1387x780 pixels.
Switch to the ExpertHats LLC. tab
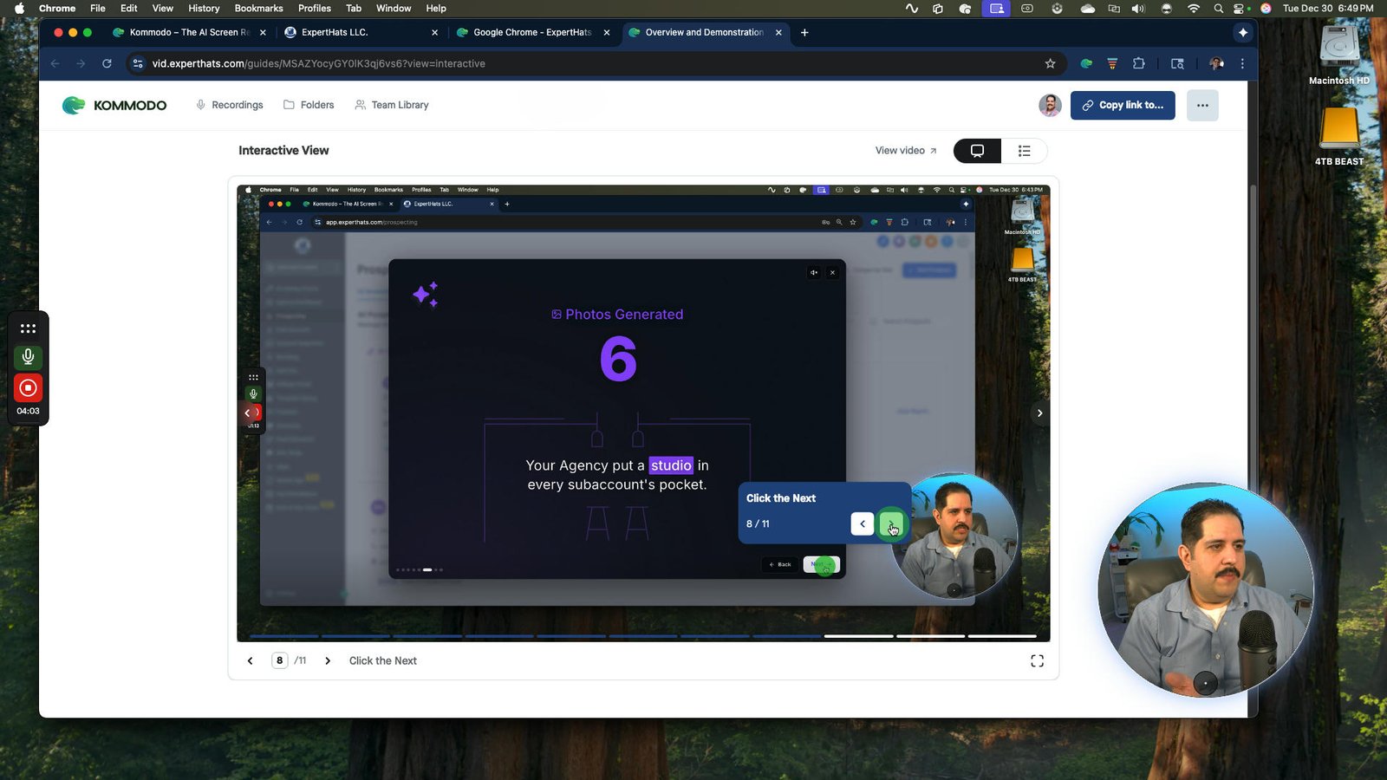point(361,32)
